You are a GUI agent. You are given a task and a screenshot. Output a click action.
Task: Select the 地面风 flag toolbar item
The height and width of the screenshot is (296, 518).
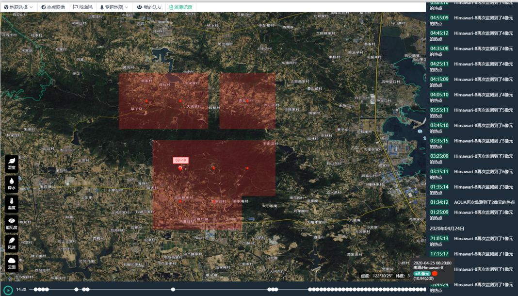tap(82, 7)
